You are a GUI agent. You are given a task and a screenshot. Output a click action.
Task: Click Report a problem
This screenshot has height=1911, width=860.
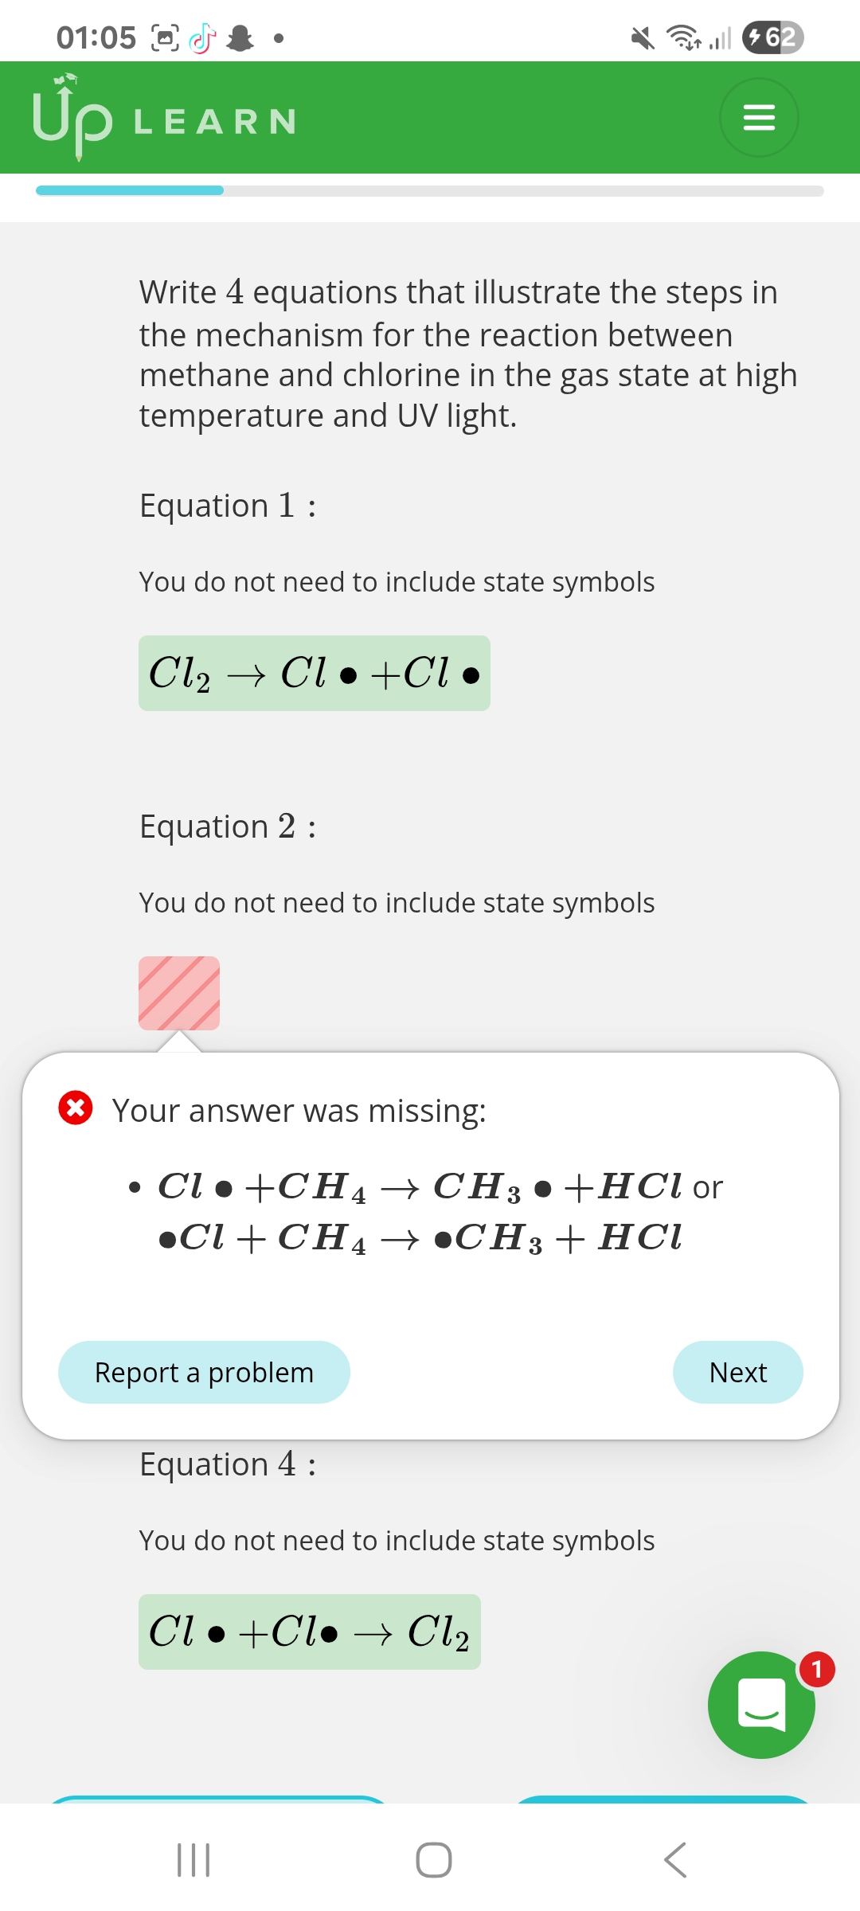tap(204, 1372)
